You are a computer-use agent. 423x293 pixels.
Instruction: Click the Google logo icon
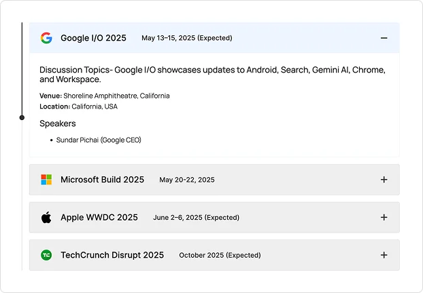[x=46, y=38]
